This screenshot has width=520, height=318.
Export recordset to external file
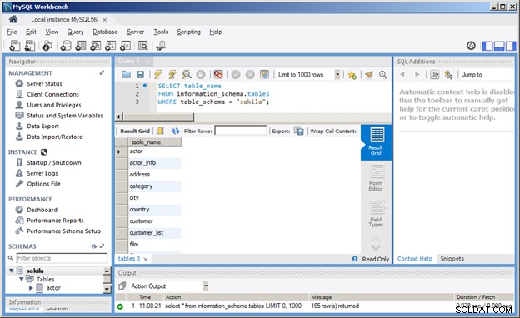(x=299, y=131)
